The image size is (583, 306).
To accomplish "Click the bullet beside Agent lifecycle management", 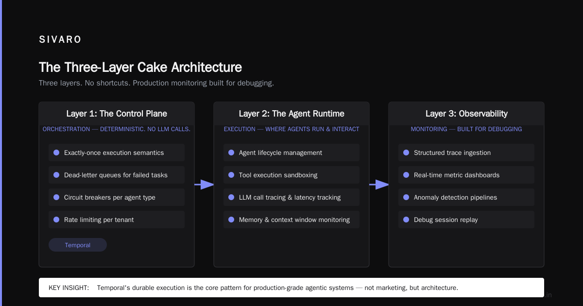I will pos(231,153).
